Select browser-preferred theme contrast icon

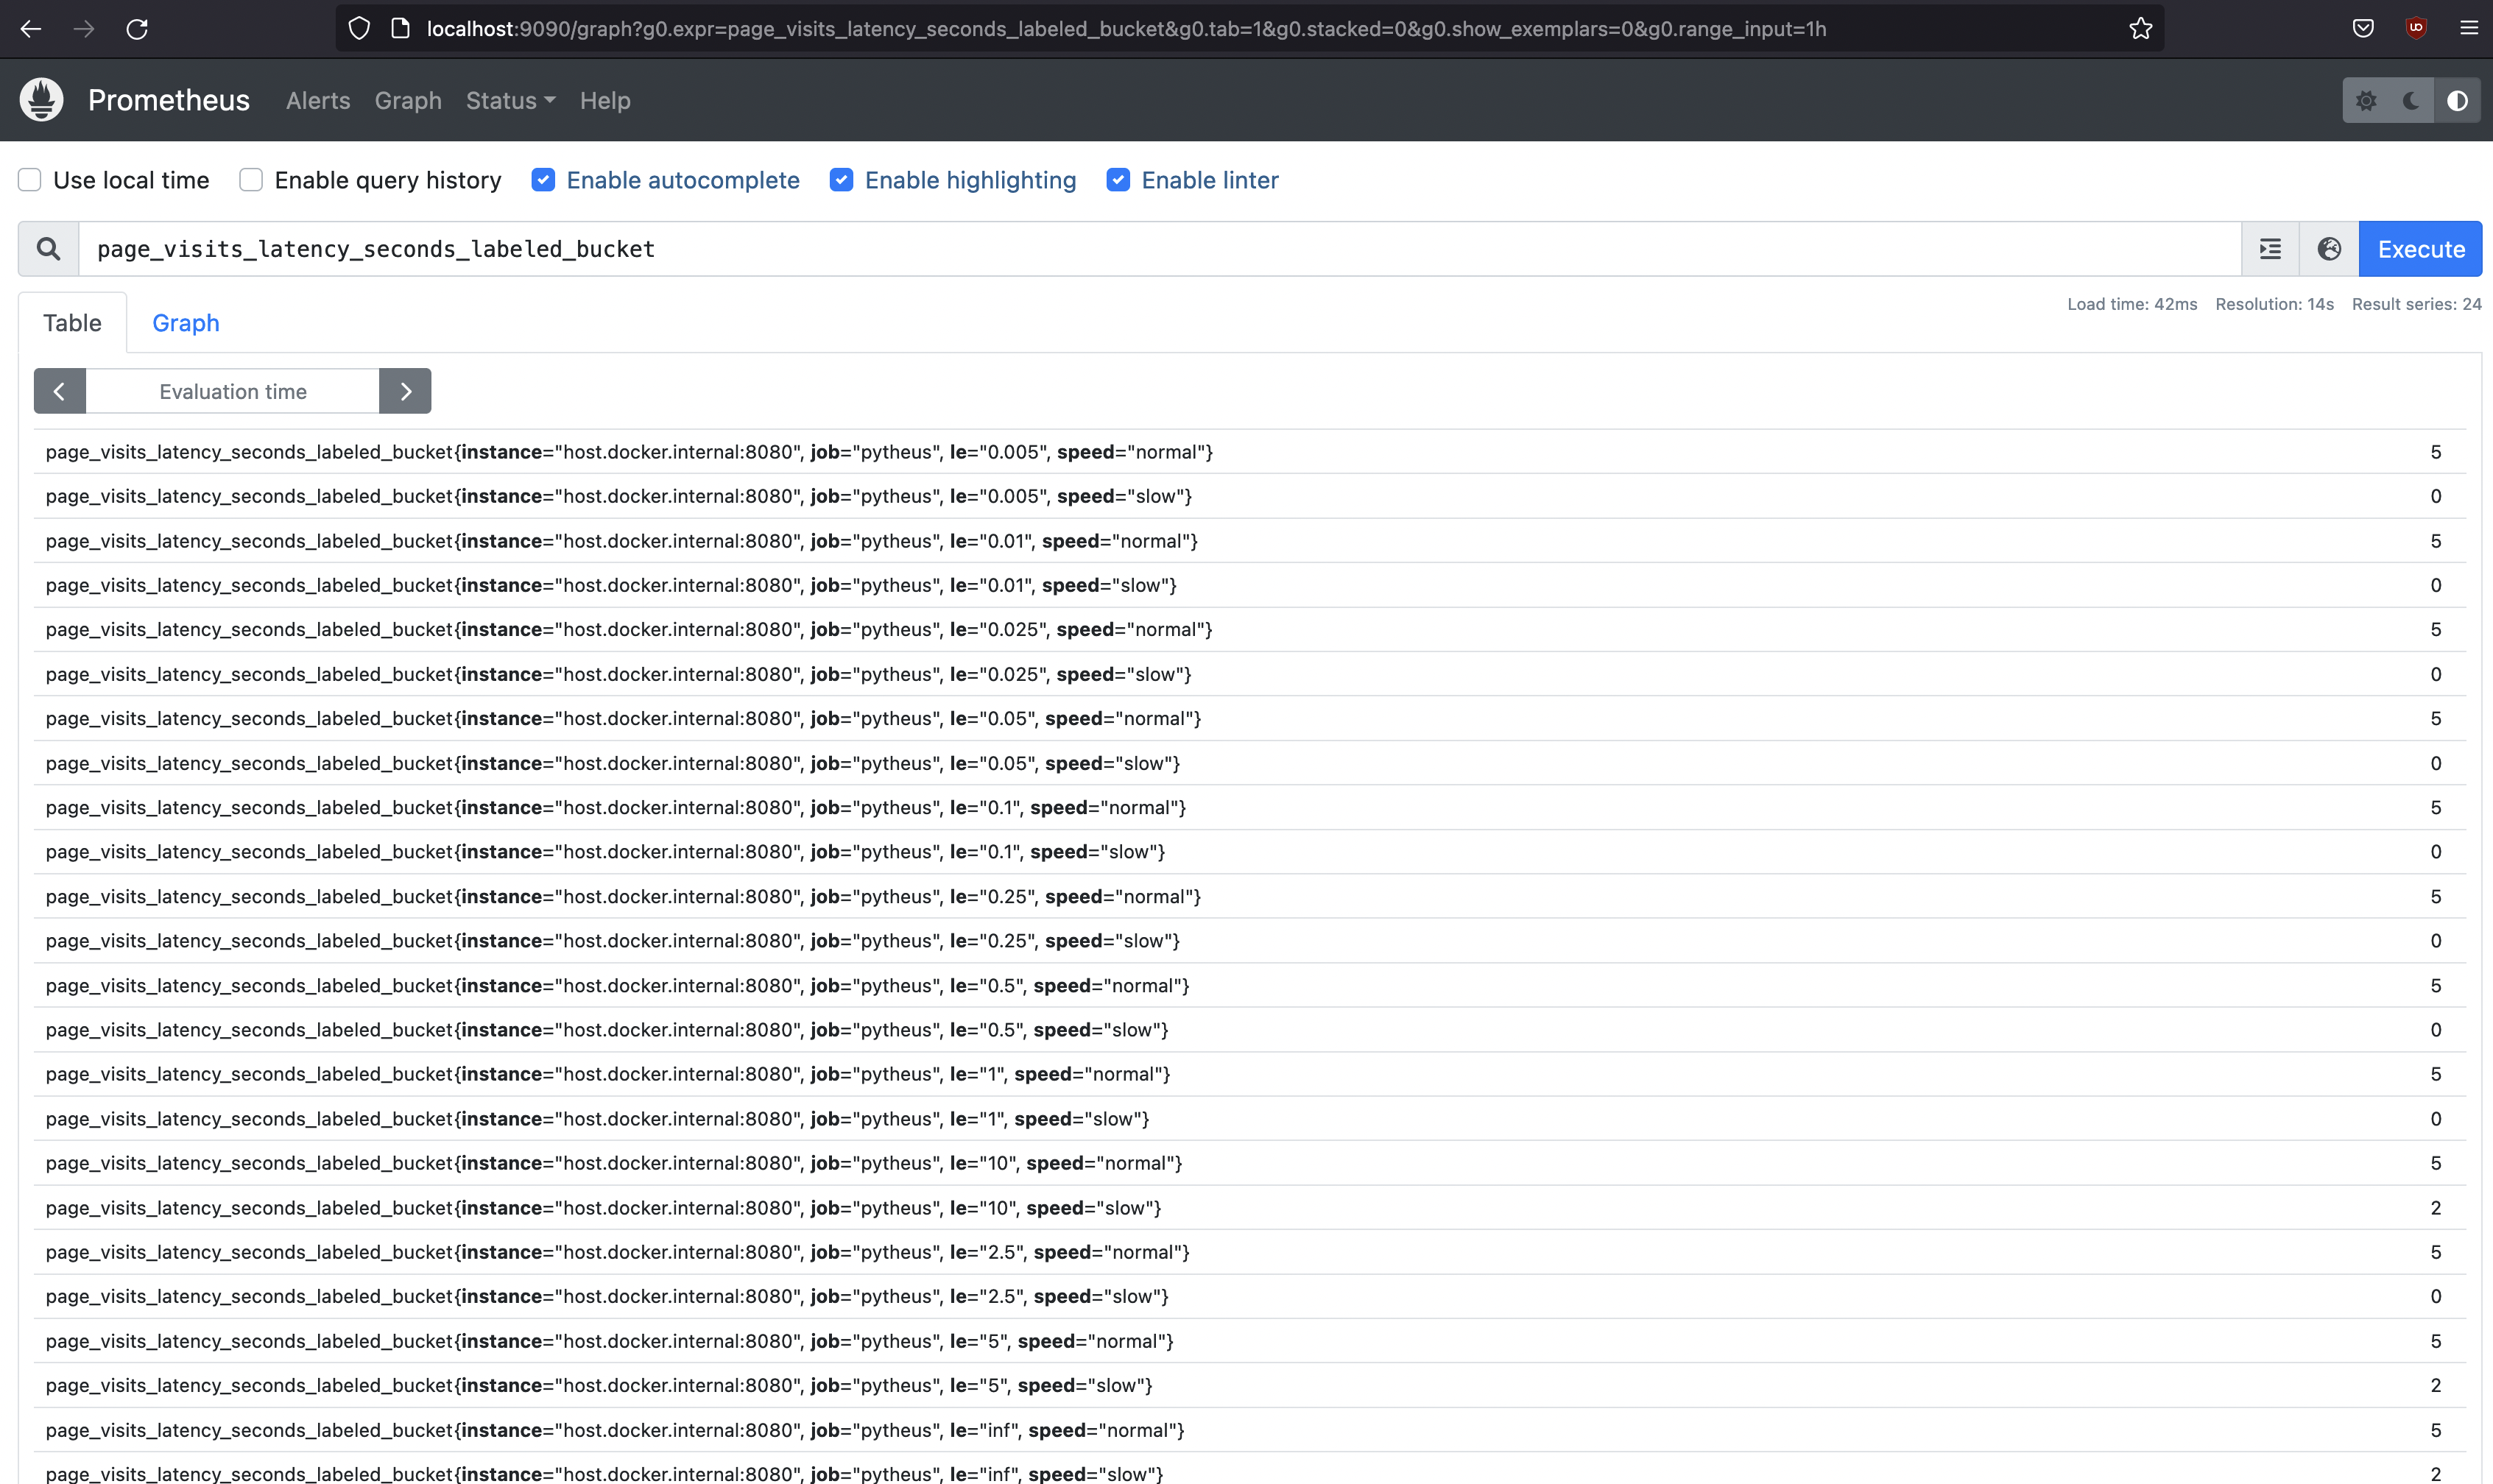pos(2457,101)
